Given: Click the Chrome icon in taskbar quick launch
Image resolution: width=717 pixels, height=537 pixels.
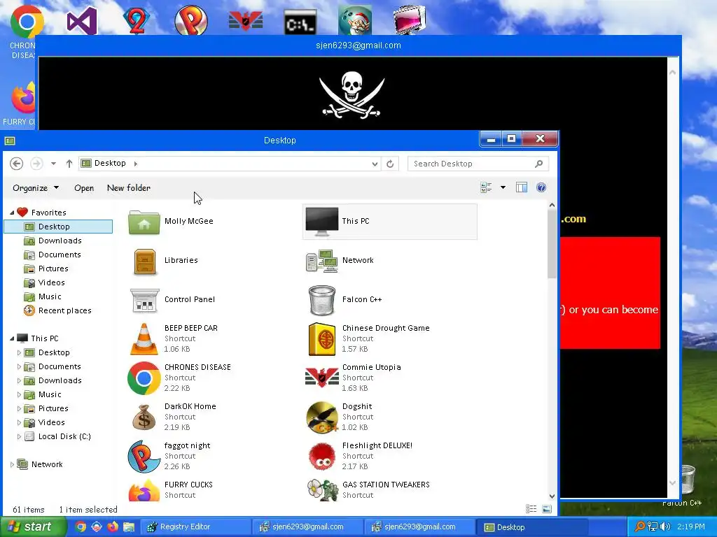Looking at the screenshot, I should pos(81,527).
